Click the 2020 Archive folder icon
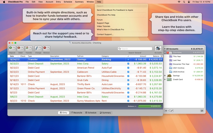Image resolution: width=213 pixels, height=133 pixels. pos(171,72)
